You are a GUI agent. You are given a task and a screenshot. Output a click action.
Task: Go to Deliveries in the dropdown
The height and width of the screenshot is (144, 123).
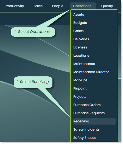tap(81, 39)
